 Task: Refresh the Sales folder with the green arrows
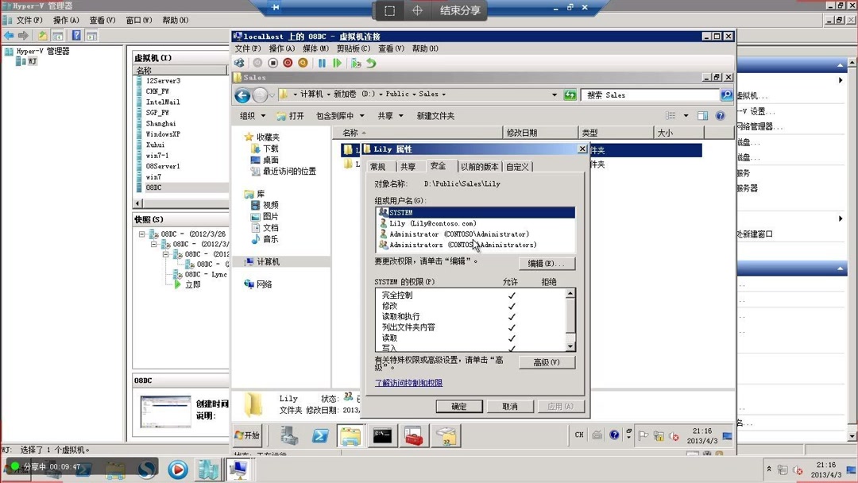(x=570, y=95)
